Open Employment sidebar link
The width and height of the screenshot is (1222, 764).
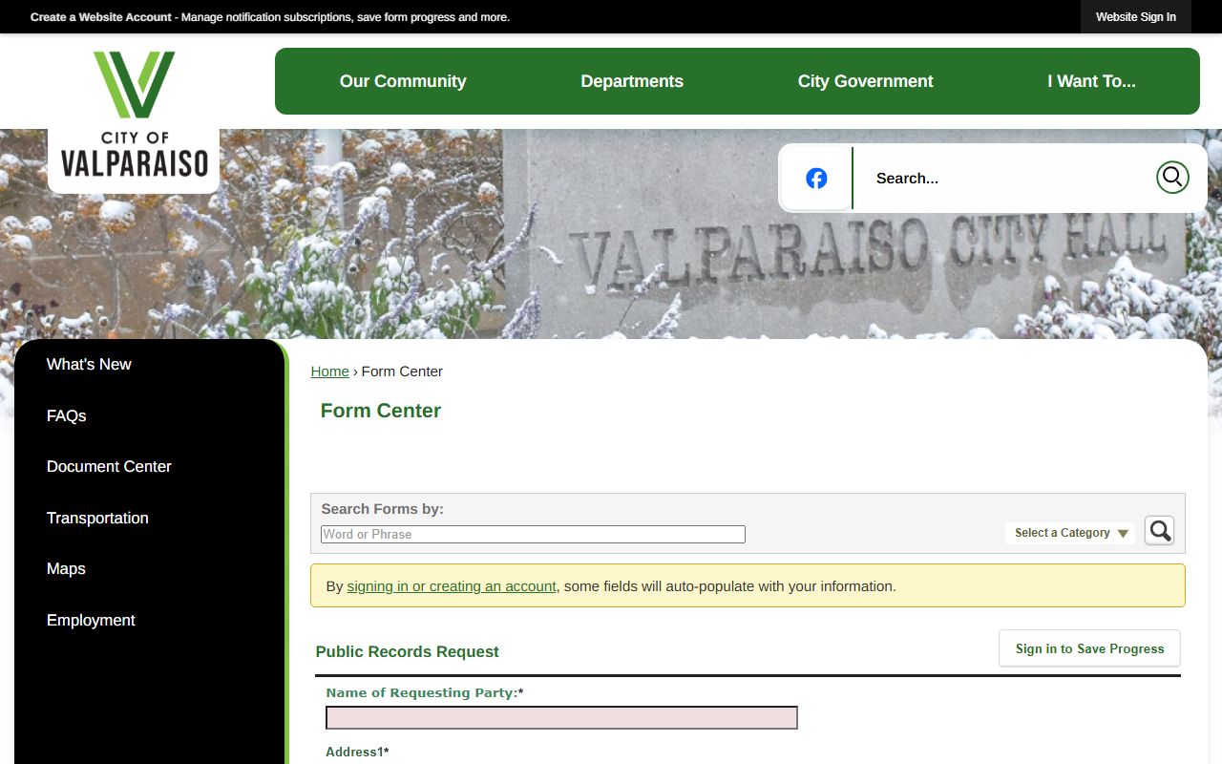tap(91, 620)
